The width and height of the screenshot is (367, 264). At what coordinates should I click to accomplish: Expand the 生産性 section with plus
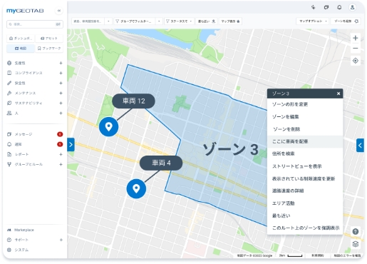pos(61,63)
